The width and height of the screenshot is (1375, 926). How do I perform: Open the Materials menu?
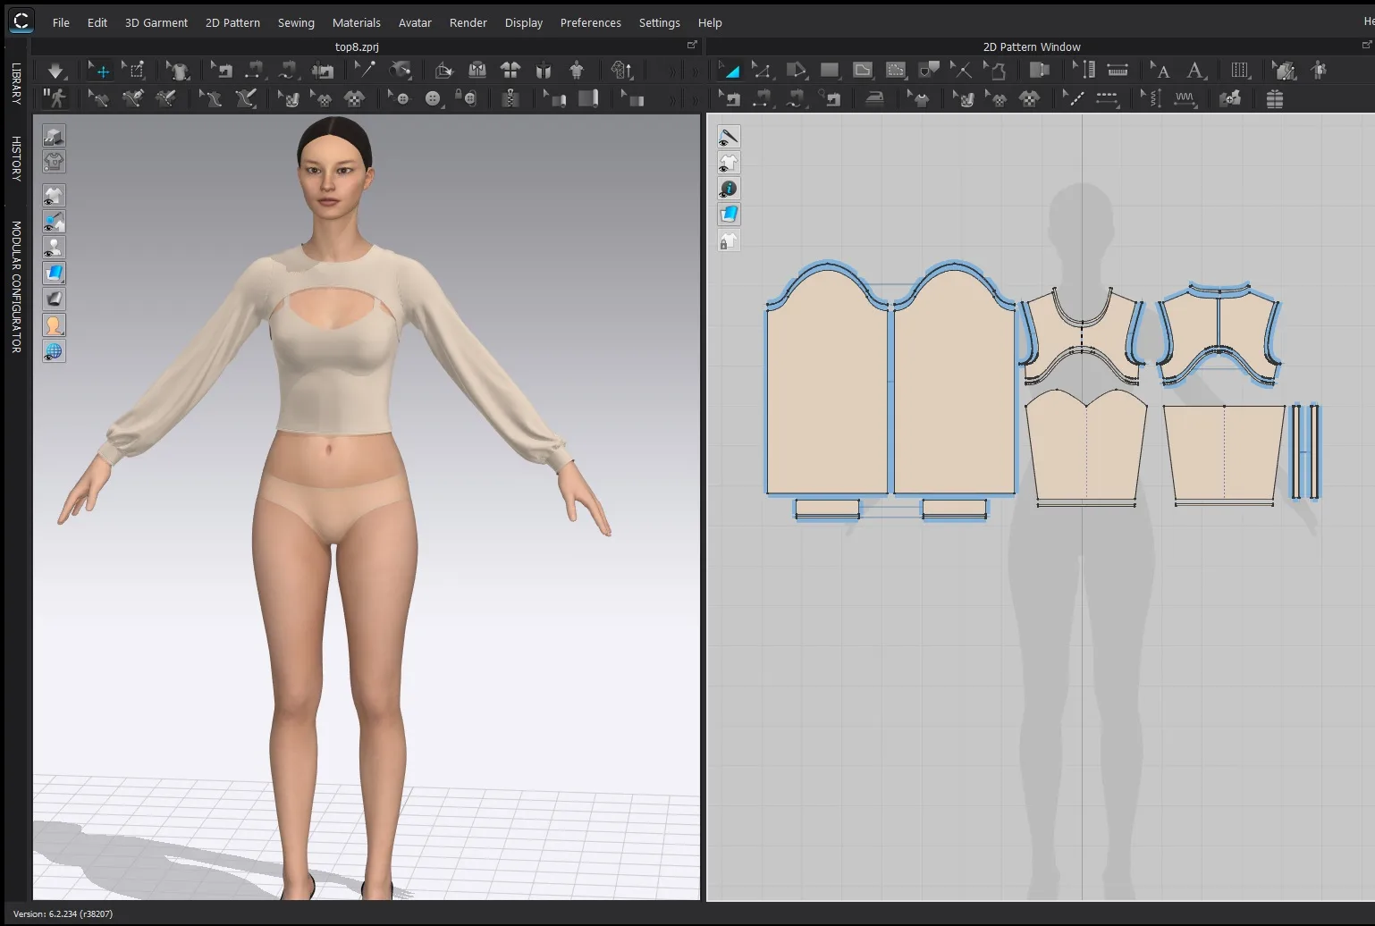[x=356, y=22]
